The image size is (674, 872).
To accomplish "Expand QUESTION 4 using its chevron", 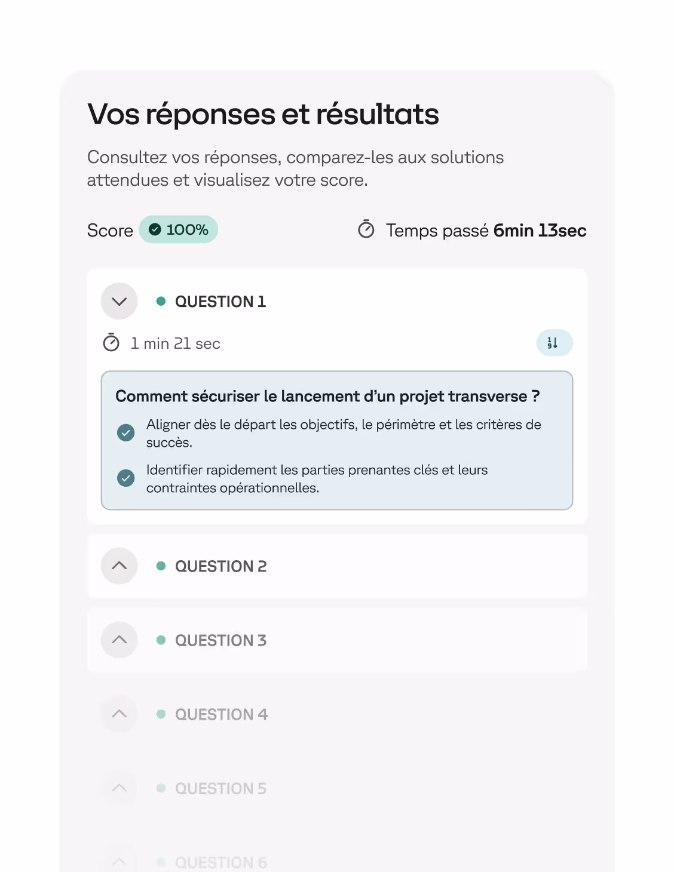I will click(x=119, y=713).
